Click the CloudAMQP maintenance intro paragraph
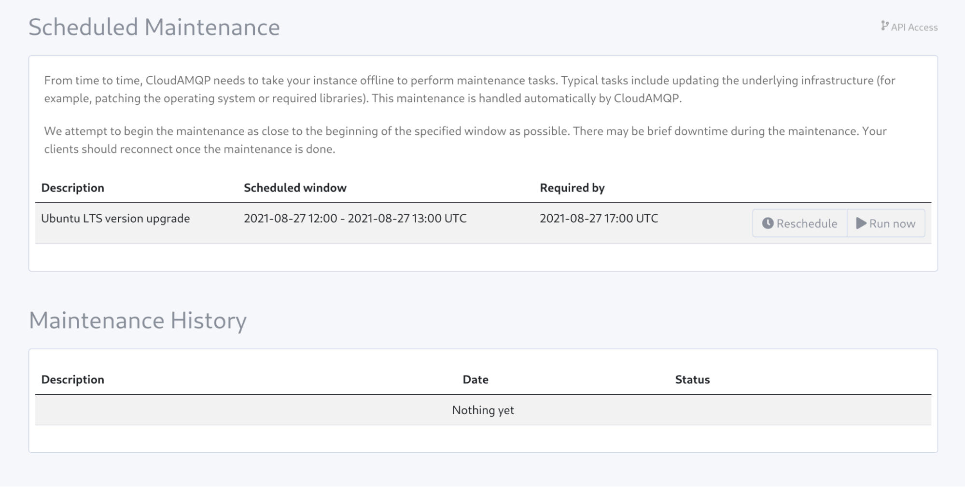The image size is (965, 487). [x=470, y=89]
